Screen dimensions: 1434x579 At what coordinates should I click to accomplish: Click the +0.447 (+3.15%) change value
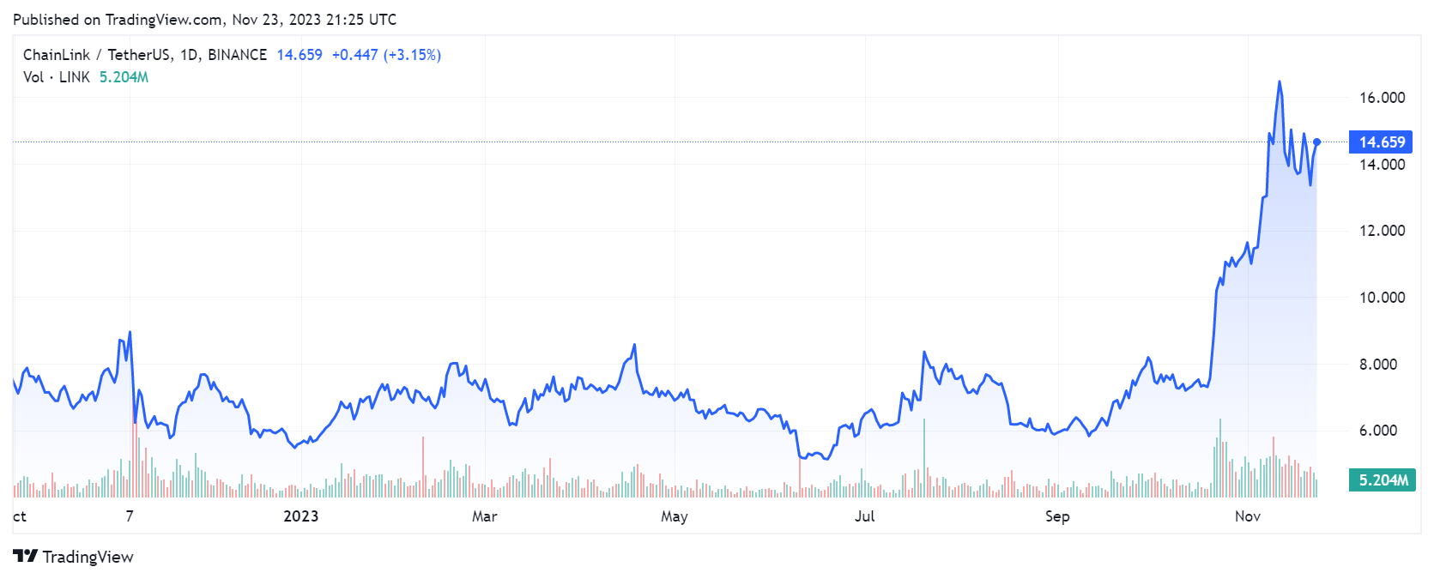pyautogui.click(x=386, y=55)
